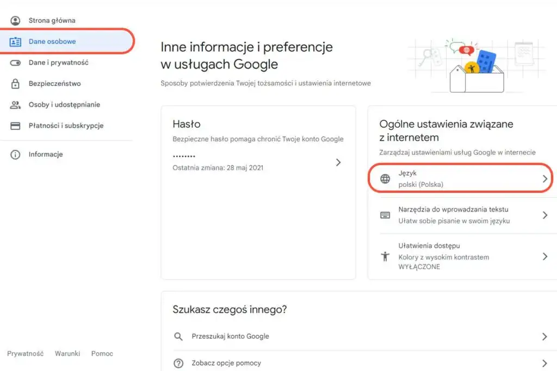Select the Dane osobowe profile icon

(15, 41)
